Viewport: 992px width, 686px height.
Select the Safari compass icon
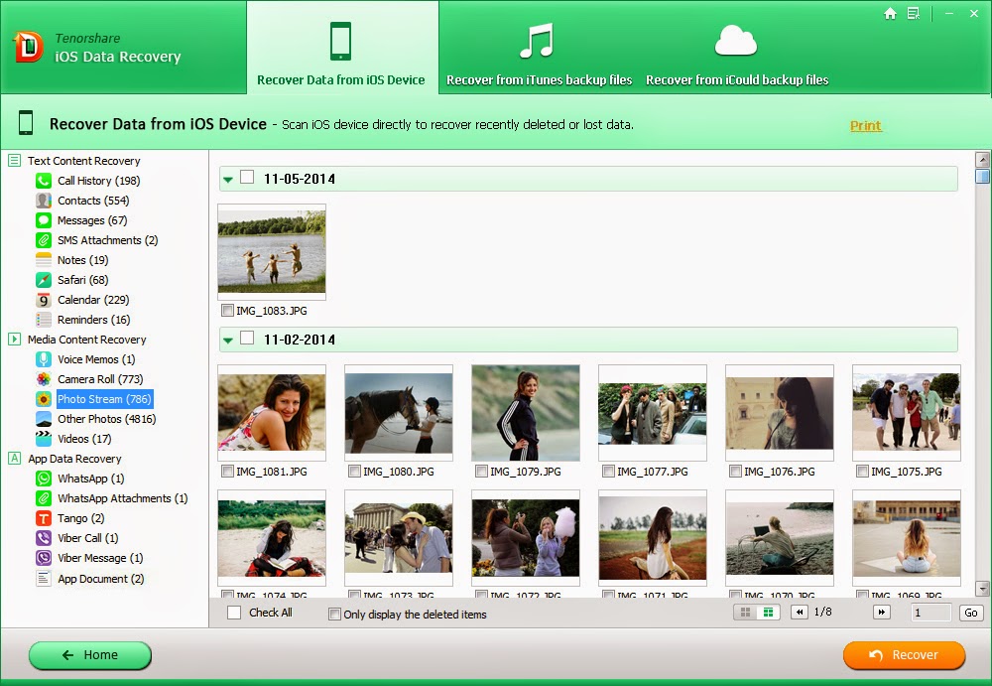pyautogui.click(x=44, y=280)
